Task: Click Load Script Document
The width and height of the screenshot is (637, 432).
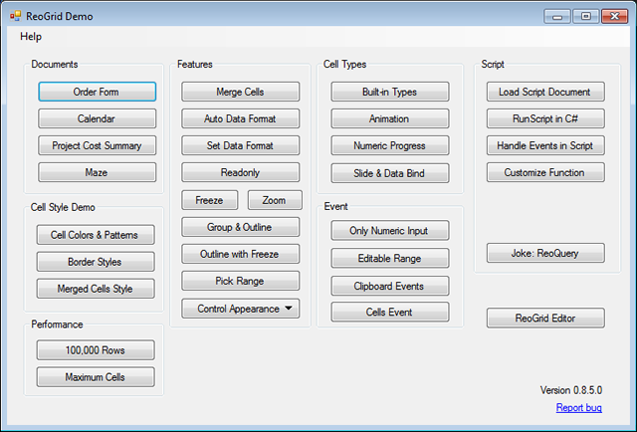Action: point(545,92)
